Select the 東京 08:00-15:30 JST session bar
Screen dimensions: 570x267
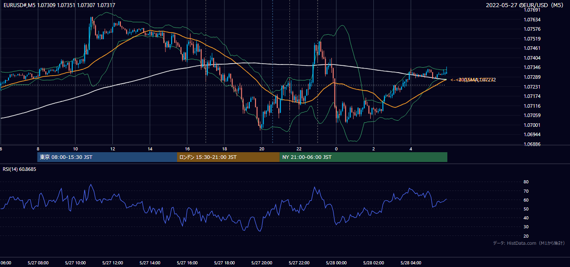[107, 157]
